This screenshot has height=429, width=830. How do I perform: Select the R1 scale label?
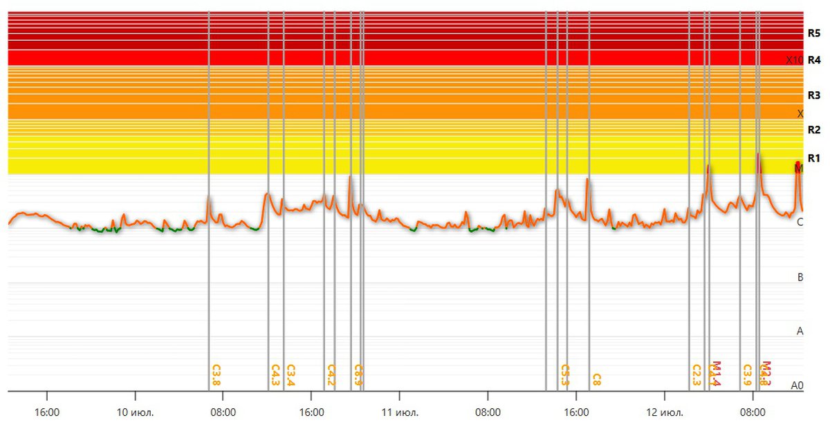click(x=814, y=158)
